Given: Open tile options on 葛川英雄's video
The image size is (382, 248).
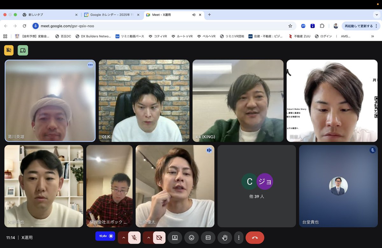Looking at the screenshot, I should pos(90,65).
